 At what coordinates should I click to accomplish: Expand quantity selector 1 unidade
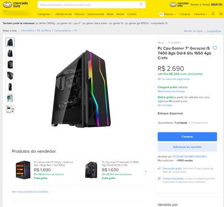[182, 123]
